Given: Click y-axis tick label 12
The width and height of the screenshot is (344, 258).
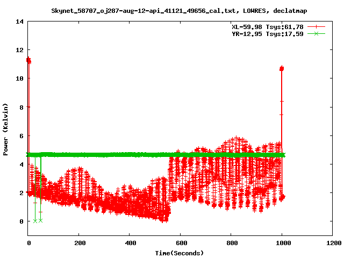Looking at the screenshot, I should [x=19, y=50].
